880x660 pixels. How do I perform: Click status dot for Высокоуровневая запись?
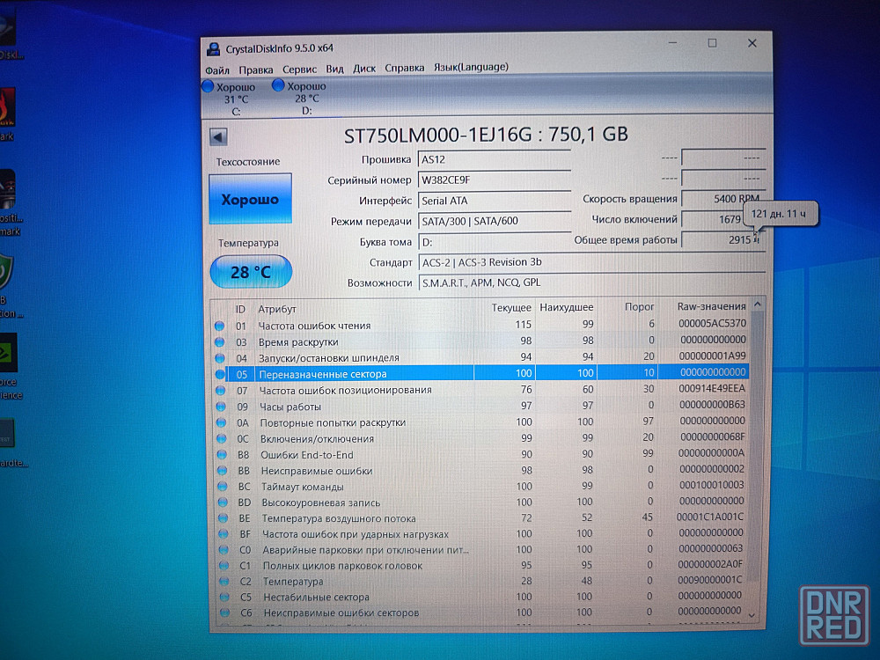[x=223, y=502]
